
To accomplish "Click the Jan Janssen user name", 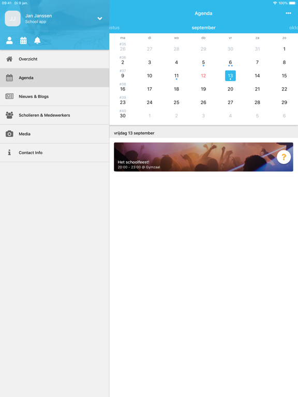I will point(38,16).
